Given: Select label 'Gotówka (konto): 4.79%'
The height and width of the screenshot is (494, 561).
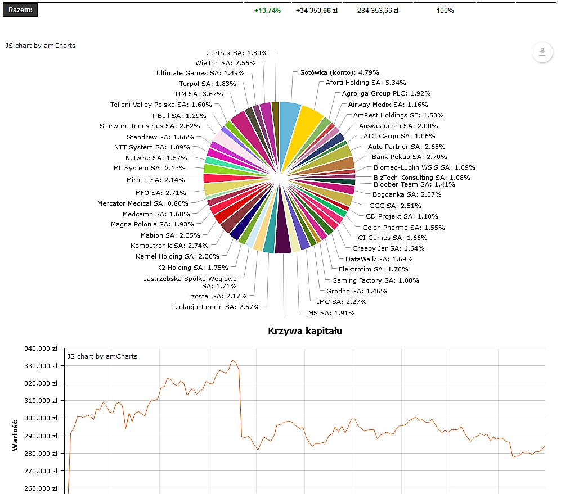Looking at the screenshot, I should click(x=339, y=72).
